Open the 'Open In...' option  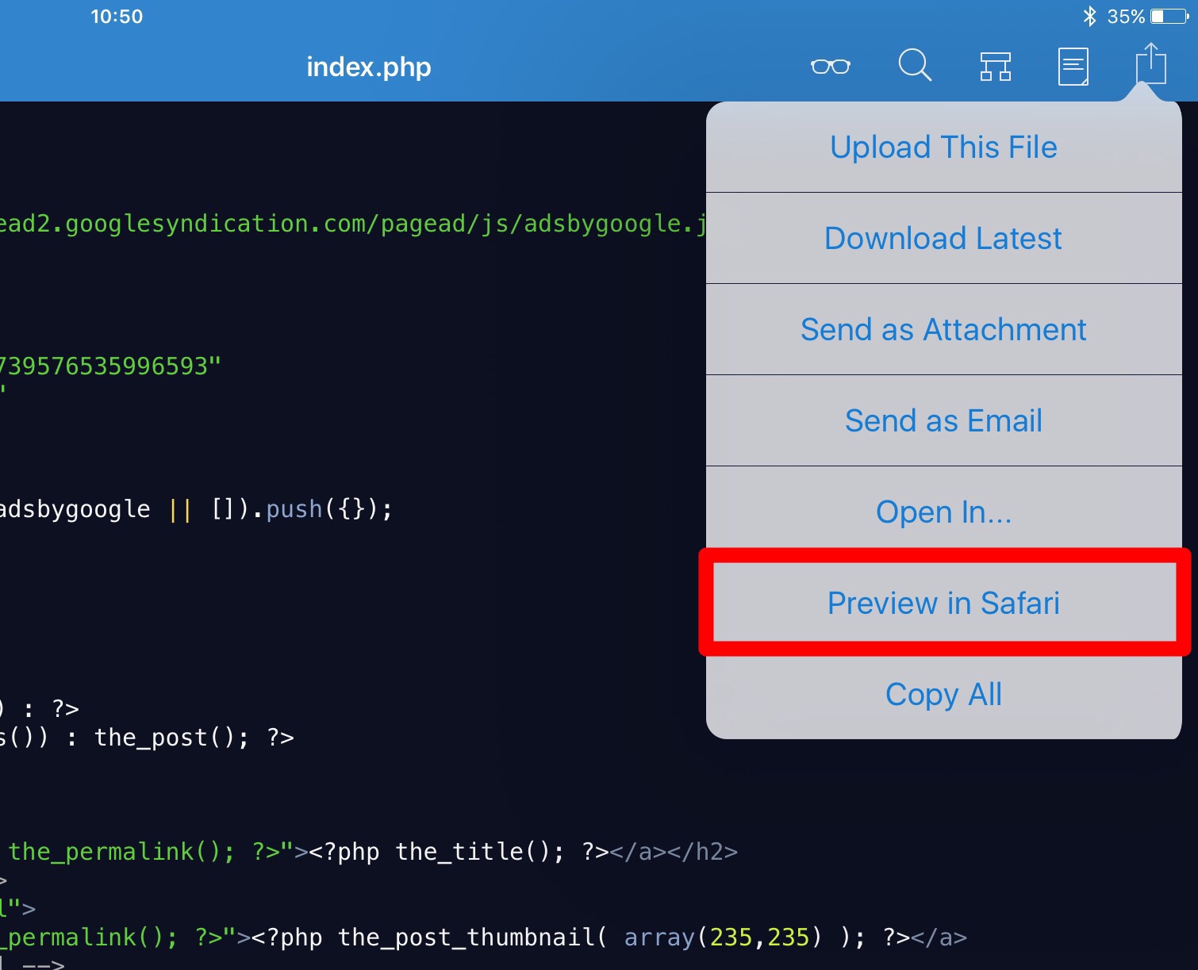coord(943,512)
